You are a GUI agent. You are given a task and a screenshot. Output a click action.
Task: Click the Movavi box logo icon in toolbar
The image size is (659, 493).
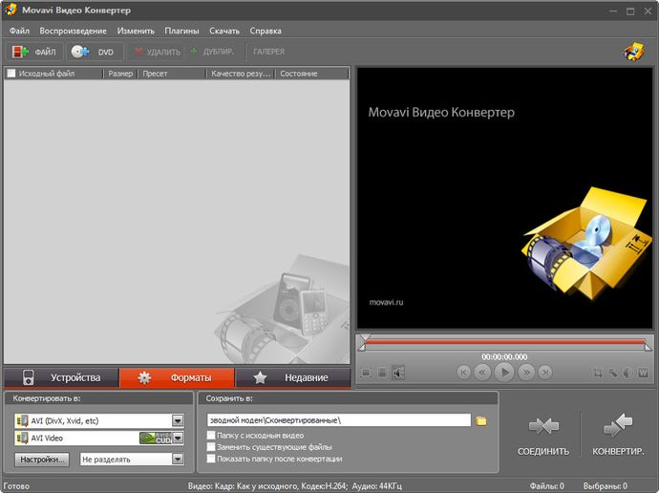click(x=634, y=53)
